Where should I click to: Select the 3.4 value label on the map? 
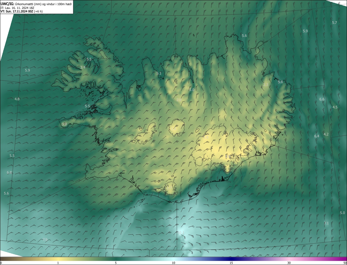click(83, 67)
